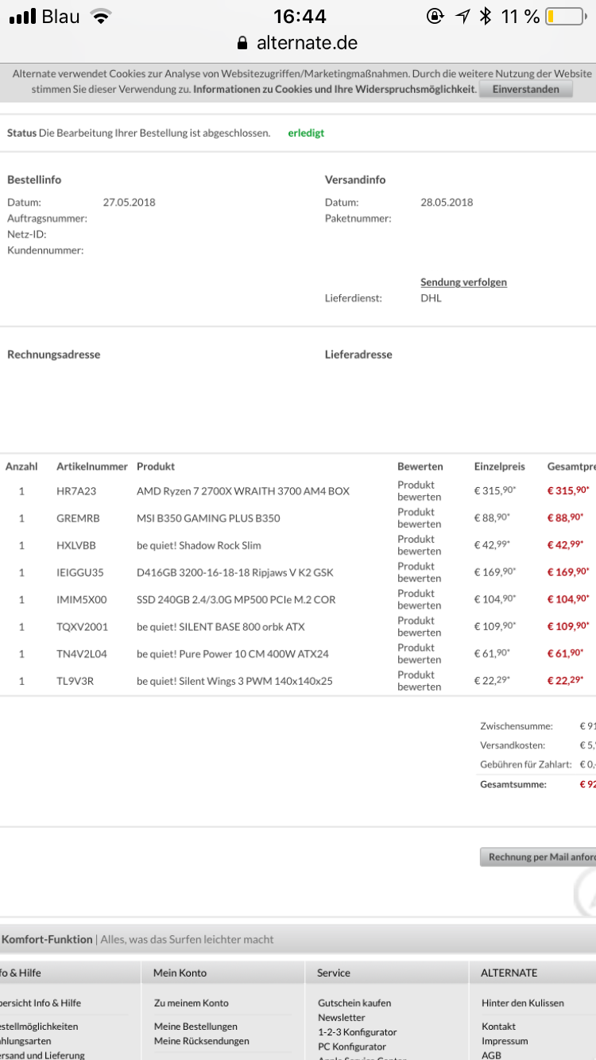Image resolution: width=596 pixels, height=1060 pixels.
Task: Select product be quiet! SILENT BASE 800
Action: tap(222, 626)
